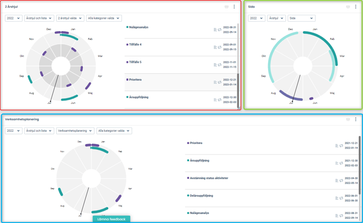363x223 pixels.
Task: Click the comment icon in 2 Årshjul header
Action: (x=227, y=7)
